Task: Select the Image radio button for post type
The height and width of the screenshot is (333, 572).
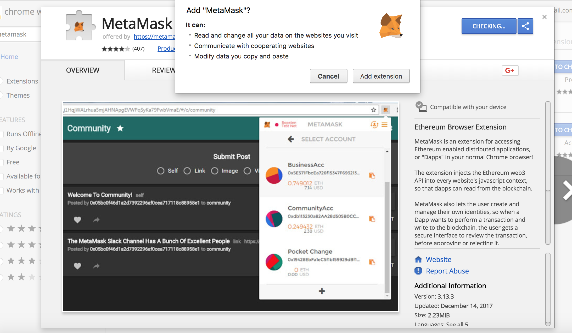Action: (215, 170)
